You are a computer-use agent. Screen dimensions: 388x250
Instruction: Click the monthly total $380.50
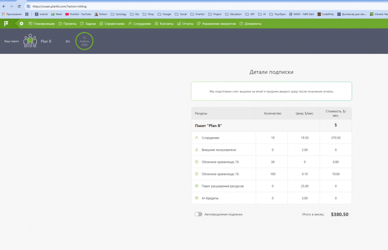coord(339,214)
